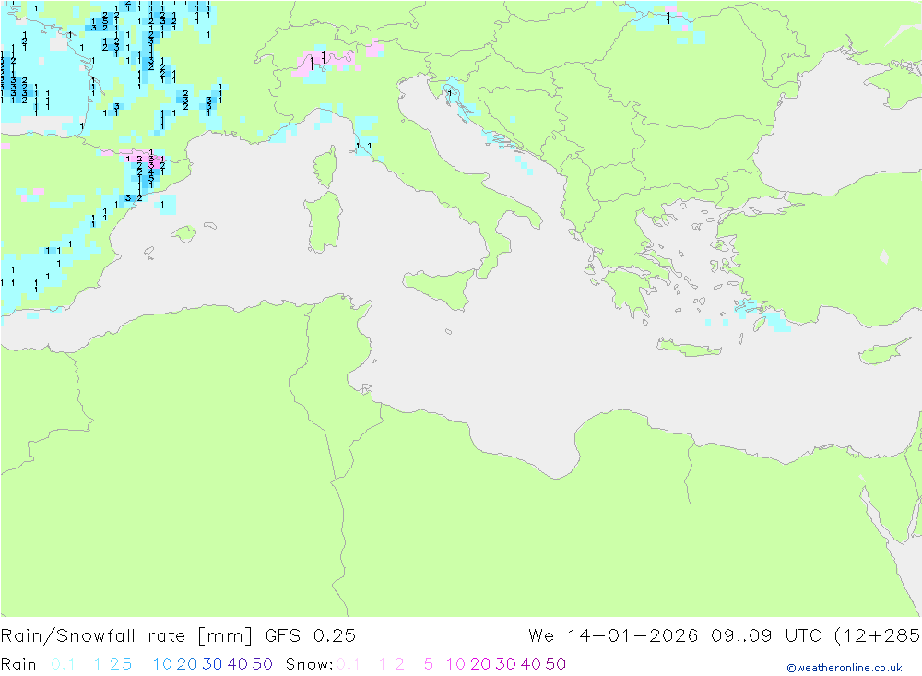
Task: Click the '09..09 UTC' time text
Action: pyautogui.click(x=767, y=636)
